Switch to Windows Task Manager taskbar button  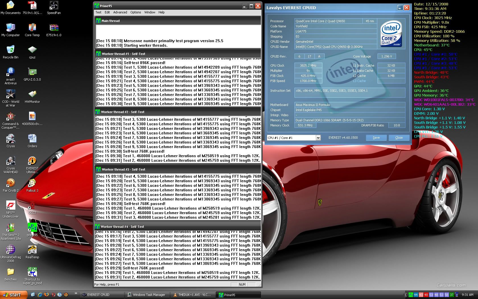point(147,295)
